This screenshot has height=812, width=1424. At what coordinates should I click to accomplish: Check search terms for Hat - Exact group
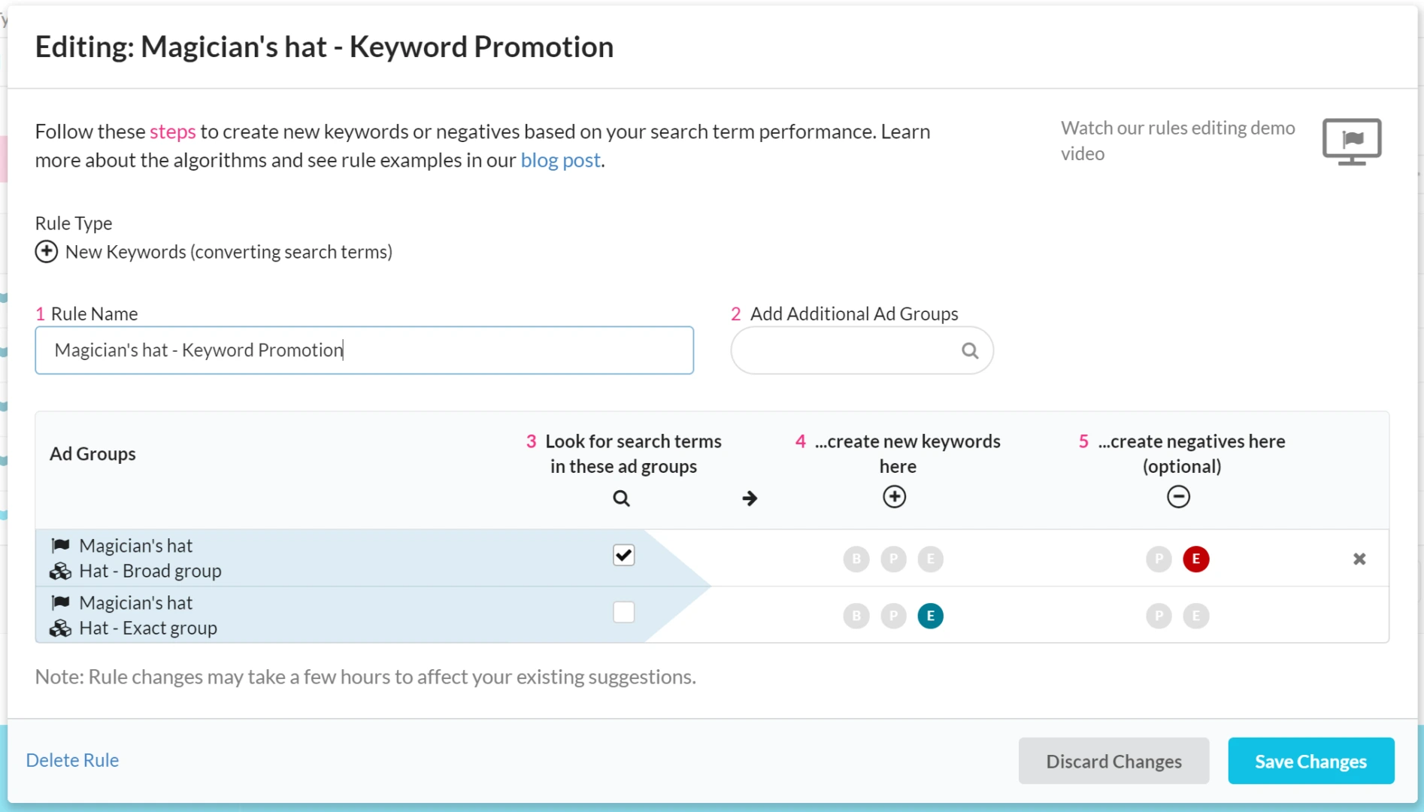623,613
